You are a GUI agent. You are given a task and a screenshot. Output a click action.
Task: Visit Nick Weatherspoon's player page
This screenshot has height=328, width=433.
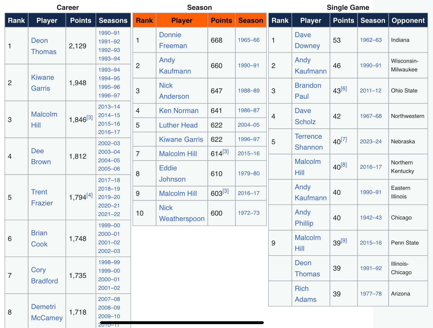[x=182, y=213]
